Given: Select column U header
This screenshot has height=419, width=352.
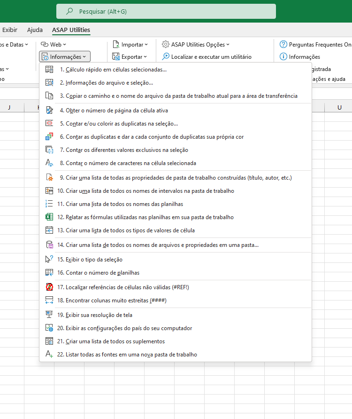Looking at the screenshot, I should point(339,107).
